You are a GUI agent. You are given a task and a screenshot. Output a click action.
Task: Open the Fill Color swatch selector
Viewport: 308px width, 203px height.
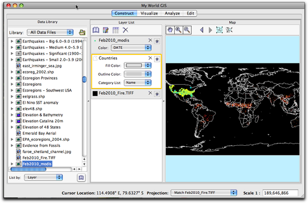(138, 65)
